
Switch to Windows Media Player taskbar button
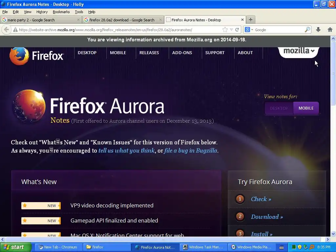[x=251, y=247]
